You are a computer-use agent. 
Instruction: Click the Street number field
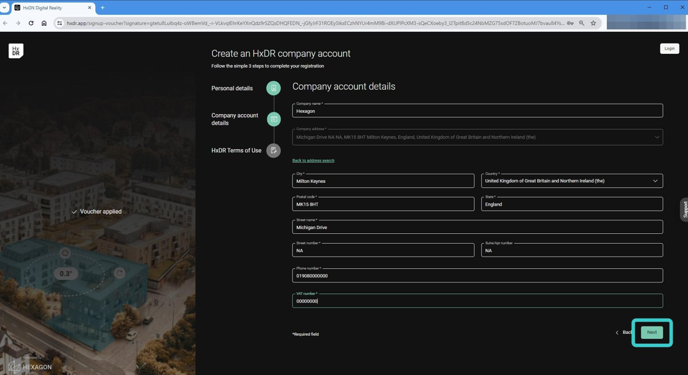point(383,250)
